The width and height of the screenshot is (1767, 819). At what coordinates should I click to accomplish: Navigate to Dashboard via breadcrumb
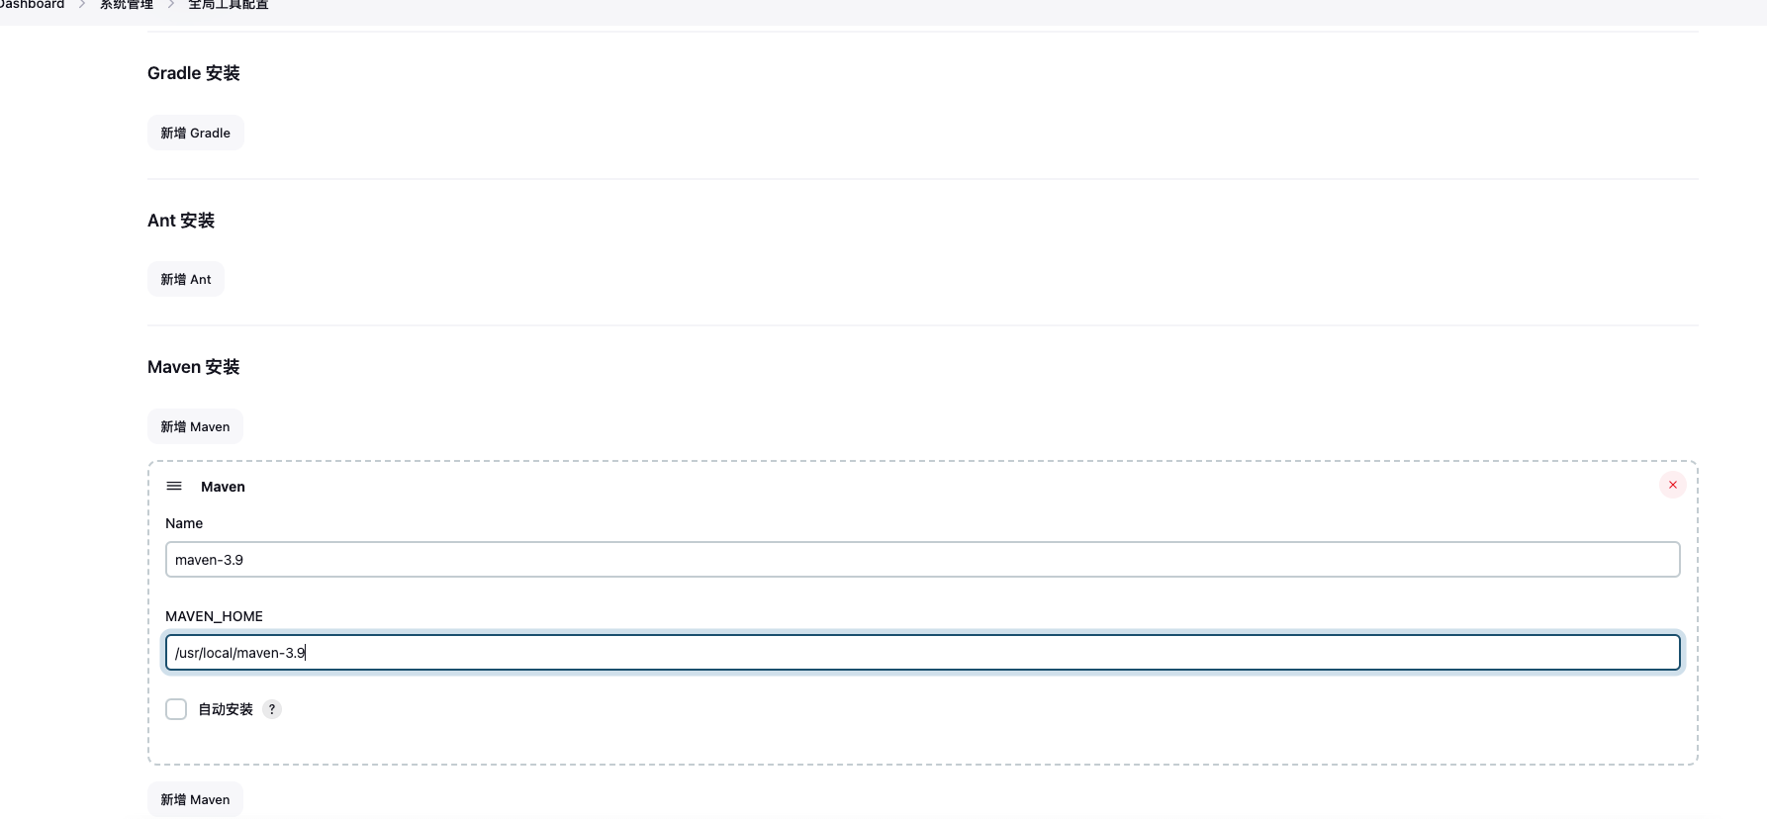(x=30, y=5)
